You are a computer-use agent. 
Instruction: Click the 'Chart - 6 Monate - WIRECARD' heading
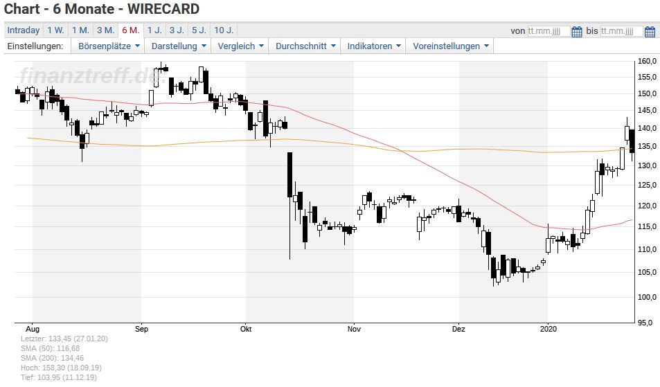(101, 9)
